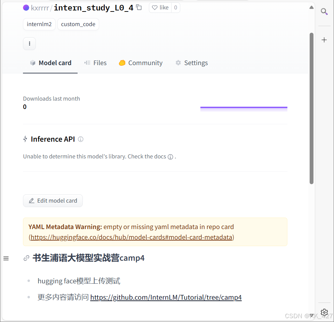334x322 pixels.
Task: Click the downloads last month chart
Action: point(244,109)
